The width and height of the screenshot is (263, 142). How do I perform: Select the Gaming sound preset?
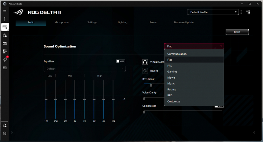[194, 72]
